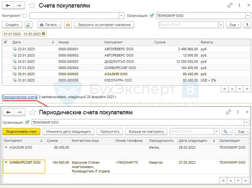
Task: Jump to first row in invoices list
Action: (x=224, y=89)
